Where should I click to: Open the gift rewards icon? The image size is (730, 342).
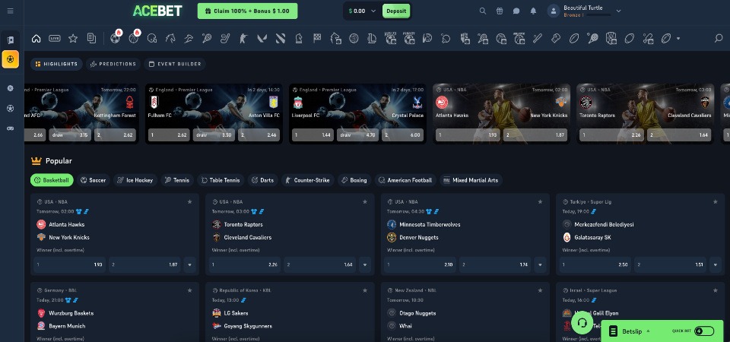[500, 11]
